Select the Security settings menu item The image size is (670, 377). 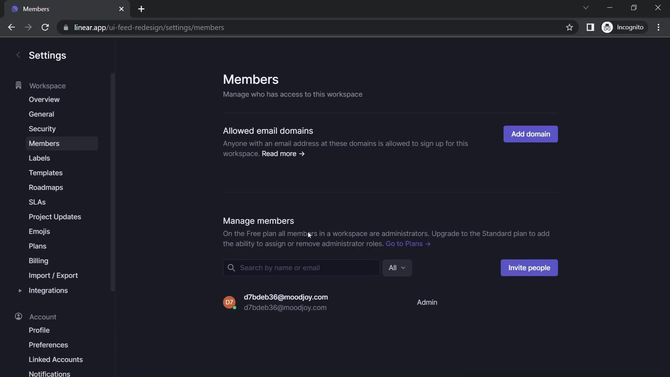(42, 128)
